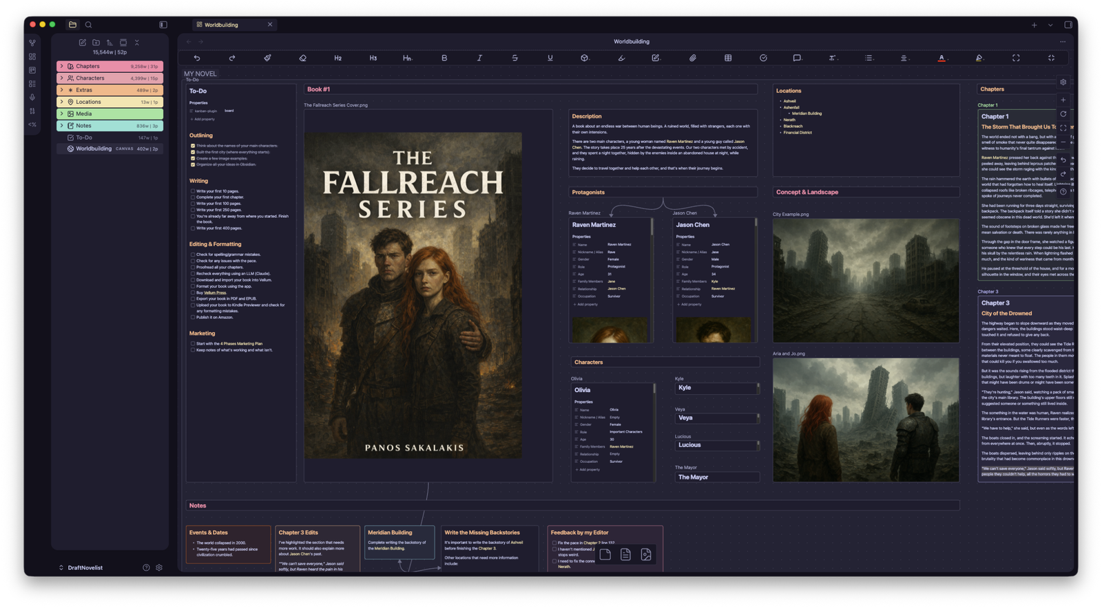Collapse all folders in the file explorer
The height and width of the screenshot is (608, 1102).
(137, 43)
